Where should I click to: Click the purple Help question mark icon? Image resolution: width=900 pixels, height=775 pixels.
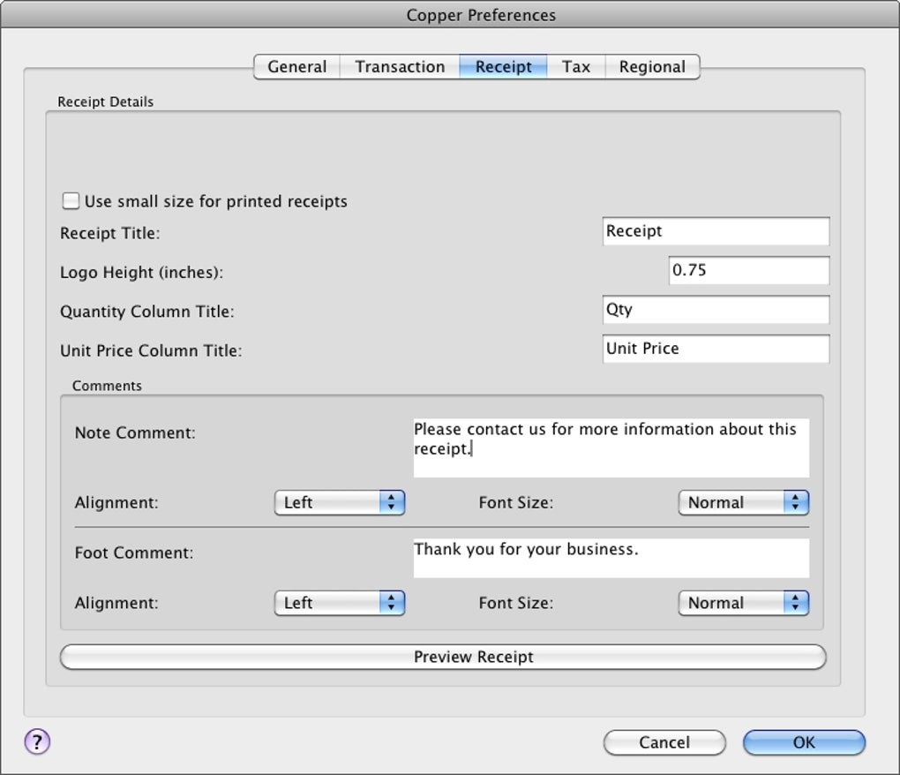click(37, 741)
